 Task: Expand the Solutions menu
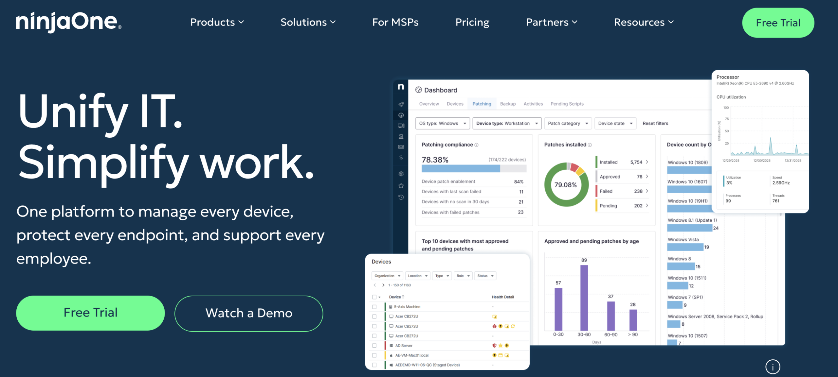coord(308,22)
